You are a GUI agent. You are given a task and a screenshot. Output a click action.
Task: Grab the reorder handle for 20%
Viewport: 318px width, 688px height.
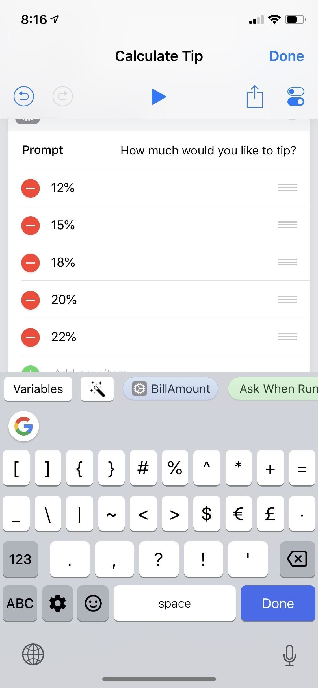tap(287, 299)
